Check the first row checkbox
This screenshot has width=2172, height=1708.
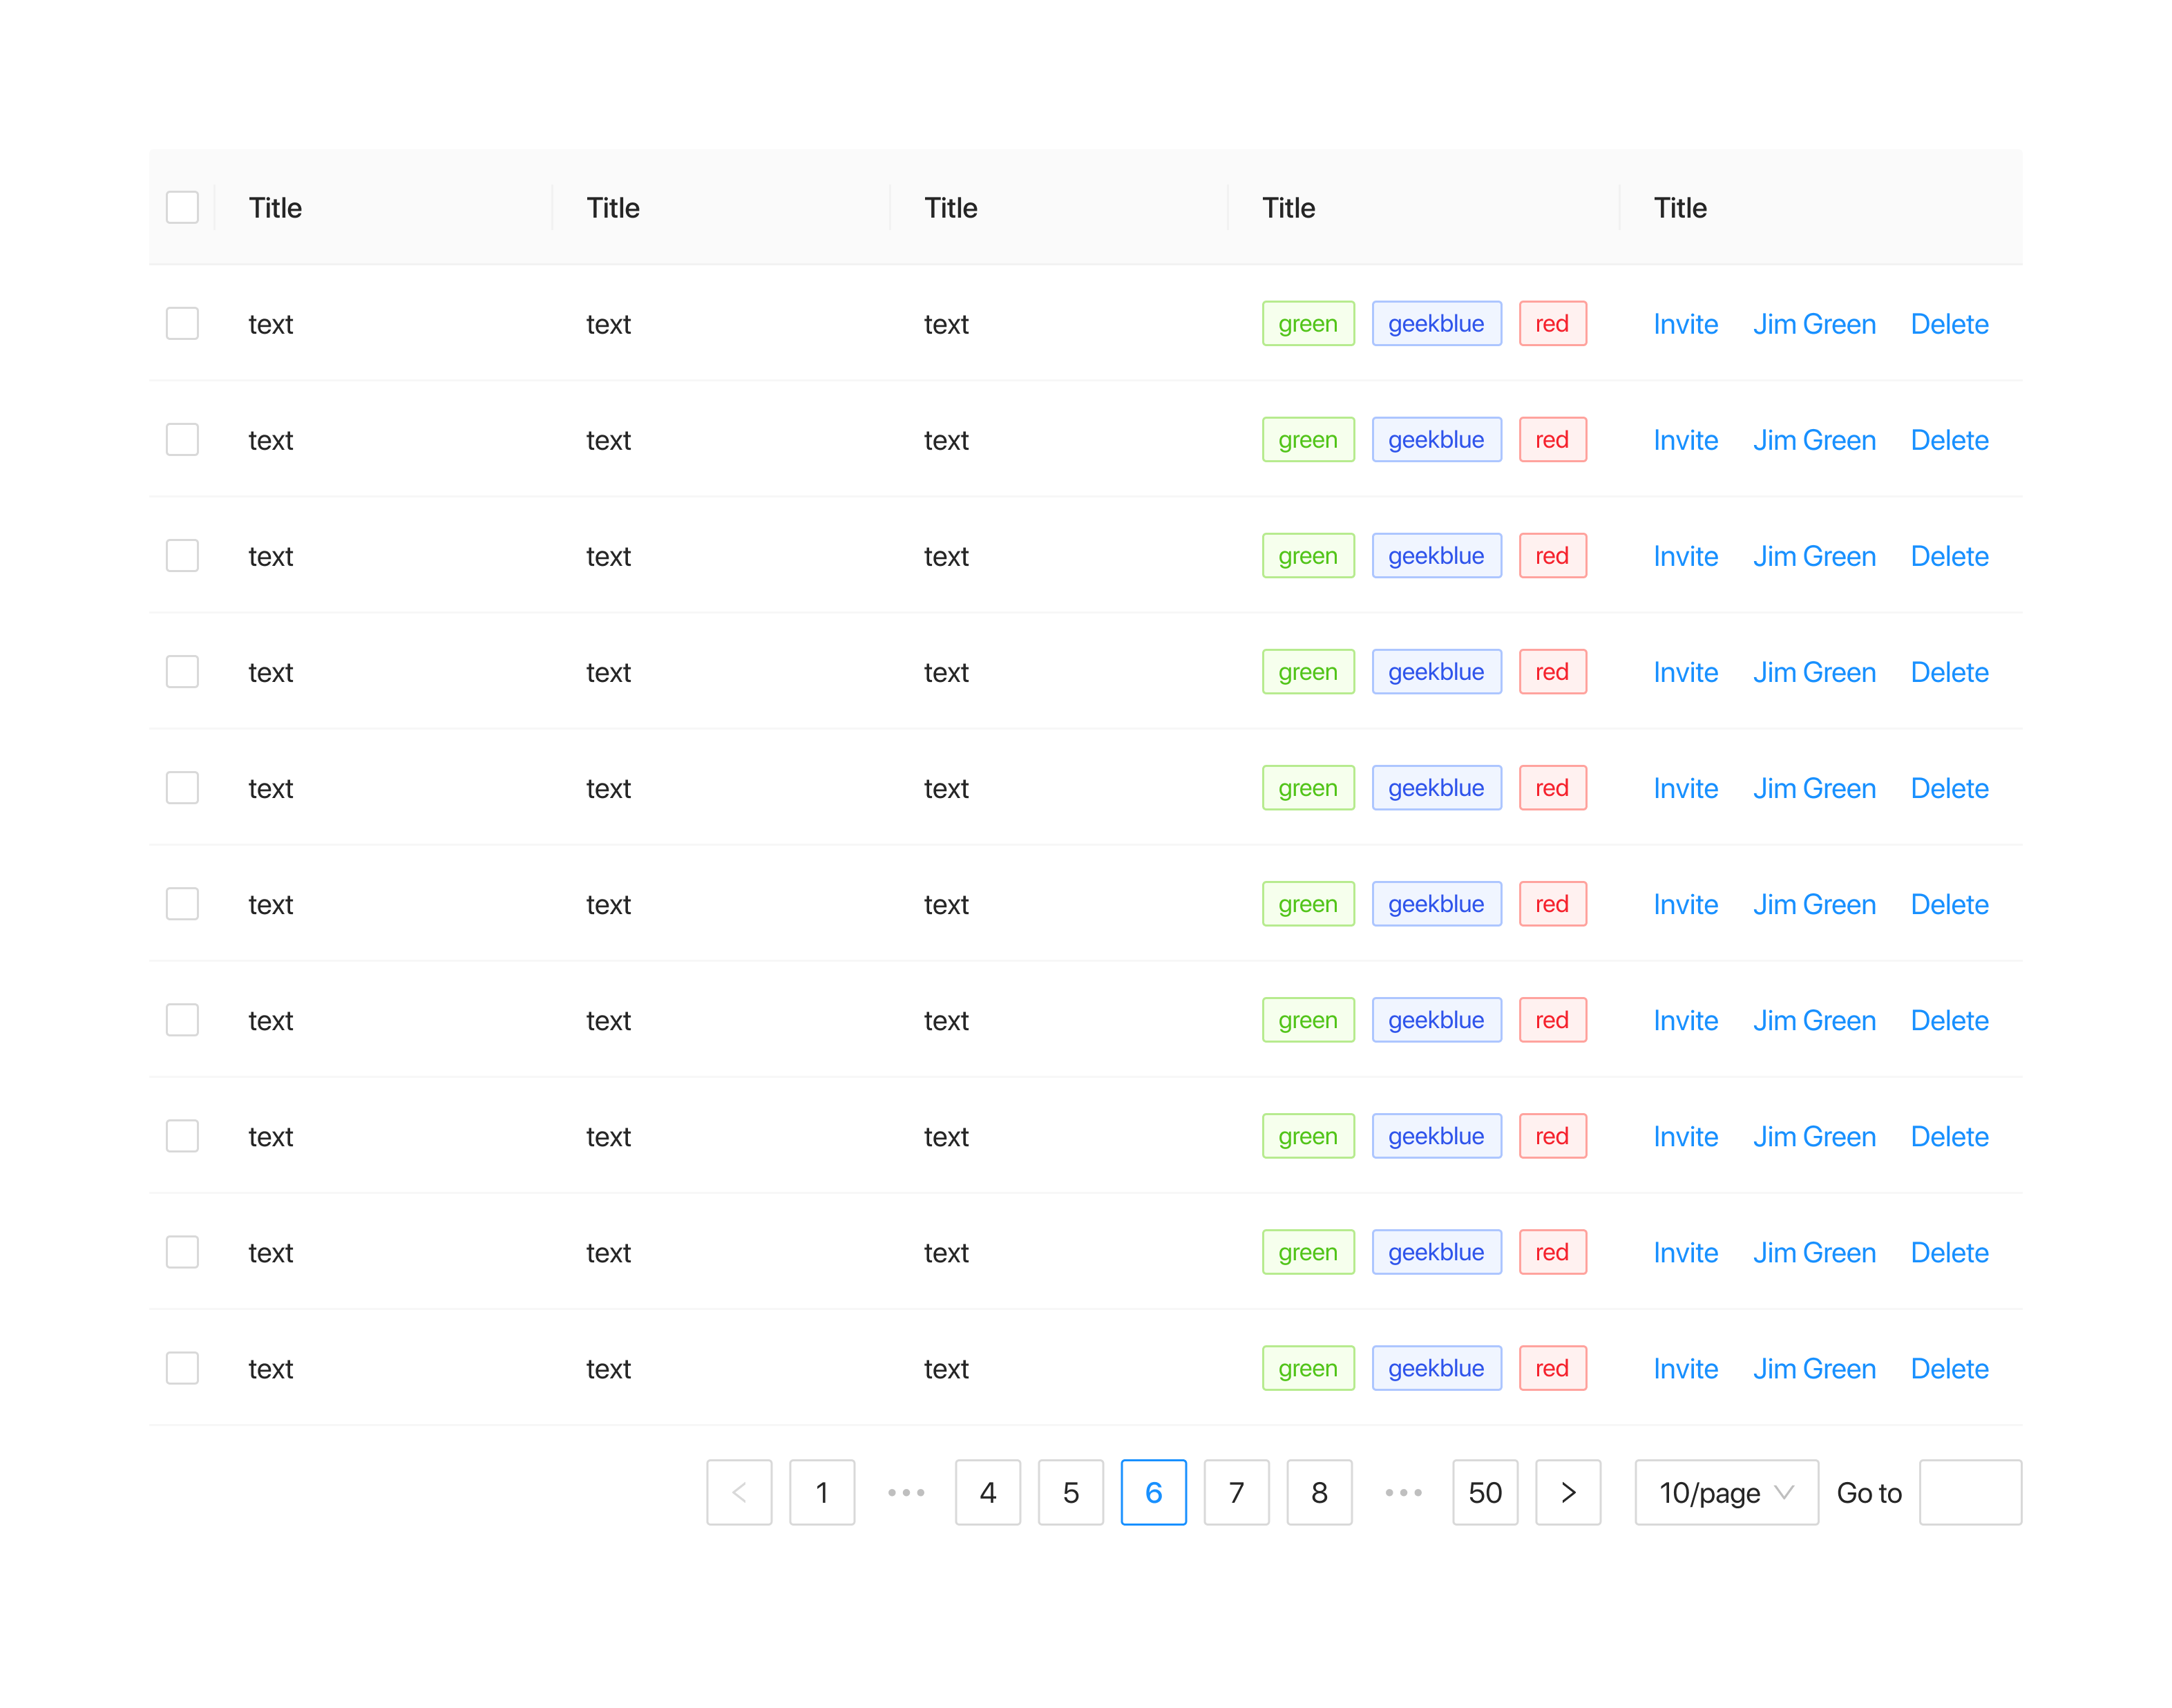[x=182, y=323]
